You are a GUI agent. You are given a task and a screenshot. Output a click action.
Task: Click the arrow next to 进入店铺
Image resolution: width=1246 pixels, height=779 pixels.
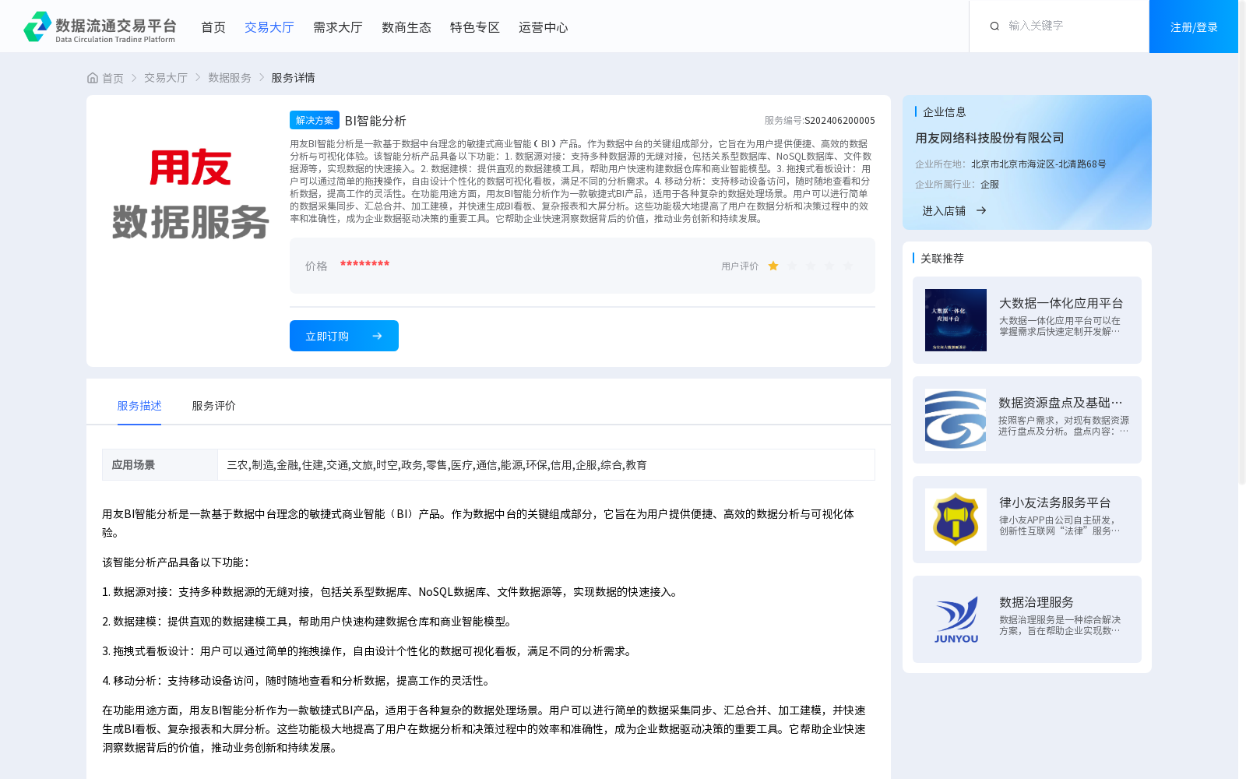point(981,210)
